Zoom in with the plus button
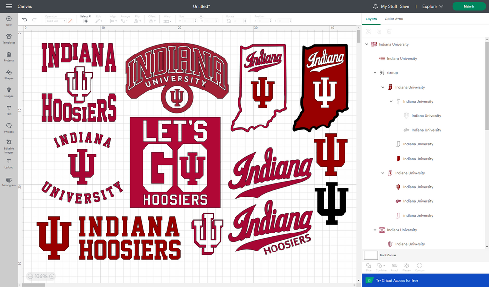489x287 pixels. [52, 276]
